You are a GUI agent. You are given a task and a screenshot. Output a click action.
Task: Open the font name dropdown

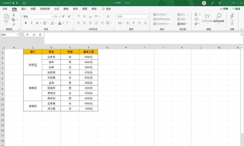[51, 16]
